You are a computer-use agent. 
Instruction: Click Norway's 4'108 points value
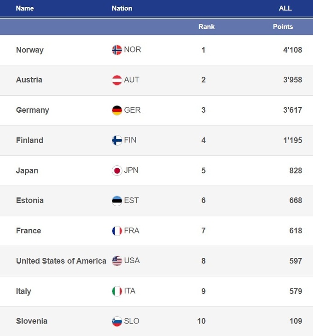(x=292, y=50)
